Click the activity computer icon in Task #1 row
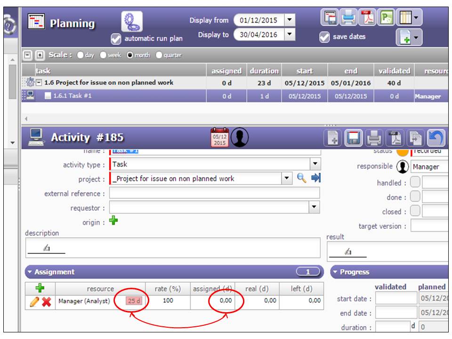 (x=30, y=96)
